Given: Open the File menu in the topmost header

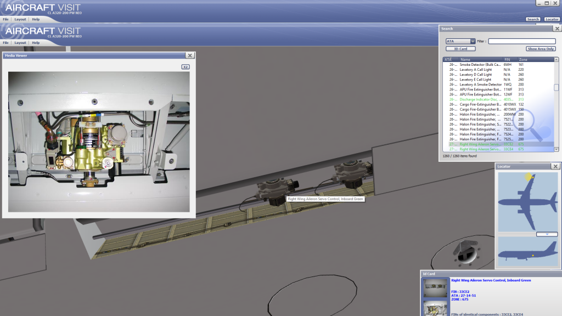Looking at the screenshot, I should pyautogui.click(x=5, y=19).
